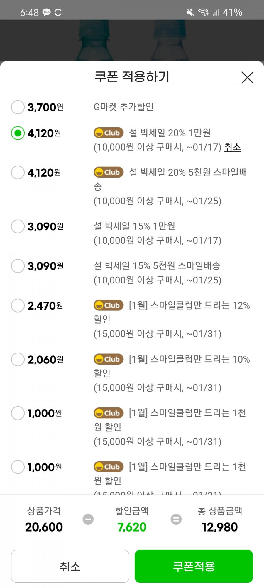The width and height of the screenshot is (264, 588).
Task: Select the 3,090원 15% 5천원 스마일배송 radio
Action: (x=18, y=266)
